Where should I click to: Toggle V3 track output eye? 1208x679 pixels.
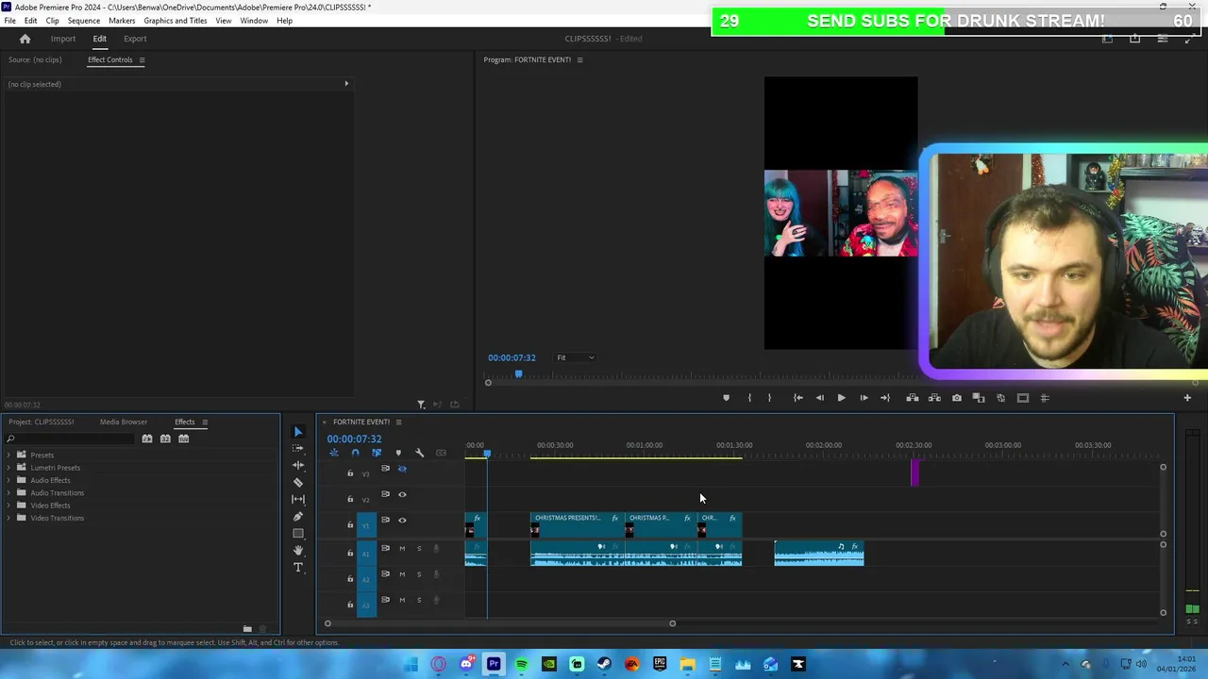402,469
